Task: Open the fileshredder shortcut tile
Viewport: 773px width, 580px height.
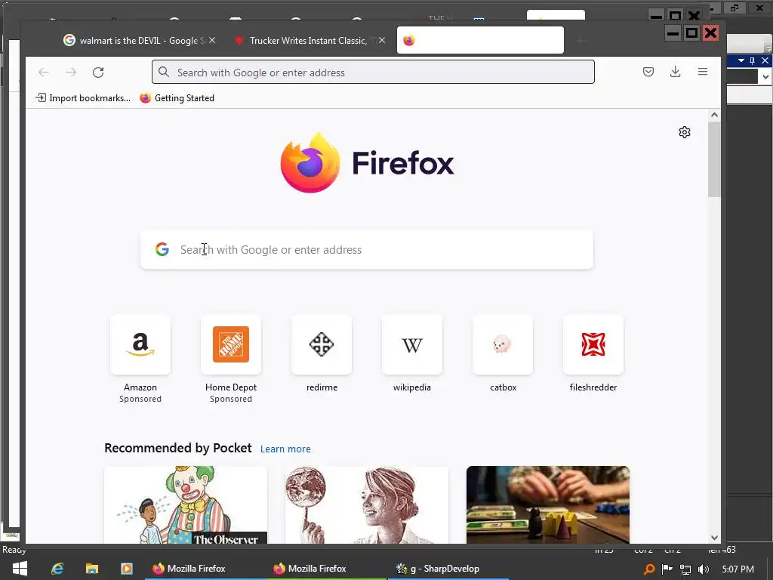Action: tap(593, 344)
